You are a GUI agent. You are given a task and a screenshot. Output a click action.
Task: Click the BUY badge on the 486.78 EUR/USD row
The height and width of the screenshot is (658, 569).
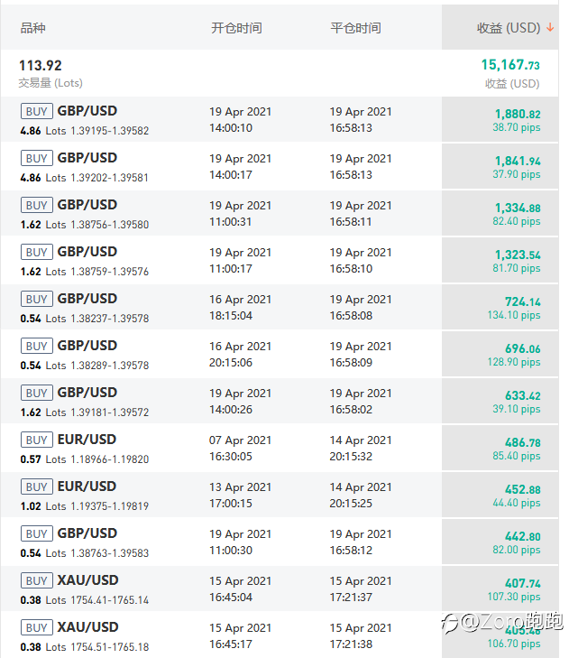(37, 440)
